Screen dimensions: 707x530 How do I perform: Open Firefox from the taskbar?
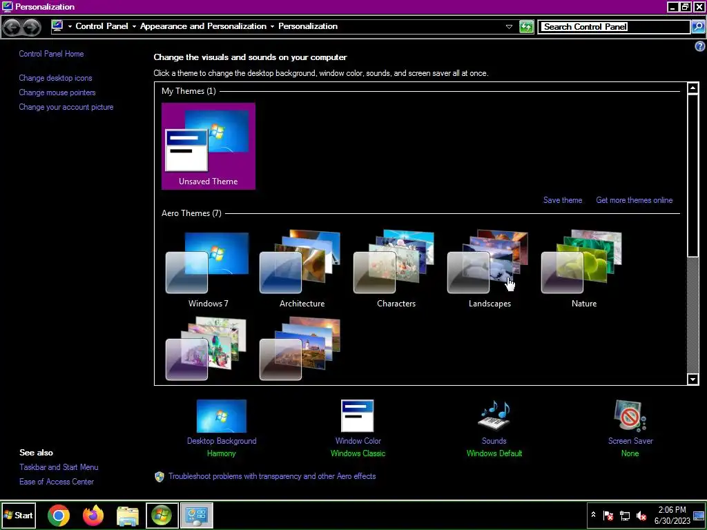coord(93,515)
